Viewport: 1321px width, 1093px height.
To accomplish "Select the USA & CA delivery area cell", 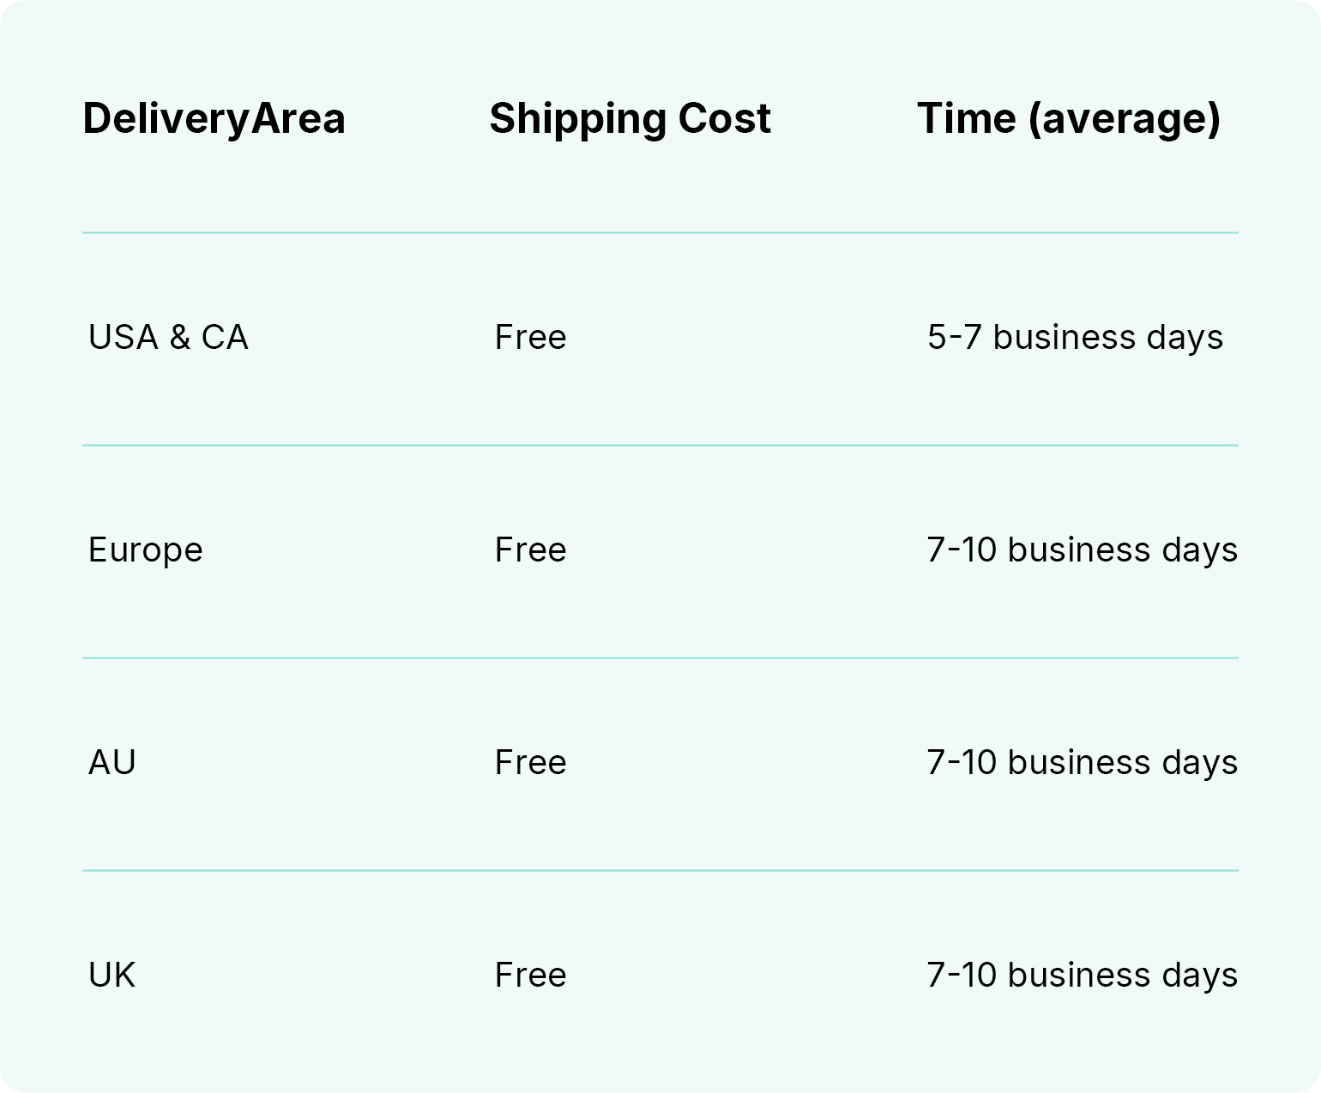I will pyautogui.click(x=168, y=337).
